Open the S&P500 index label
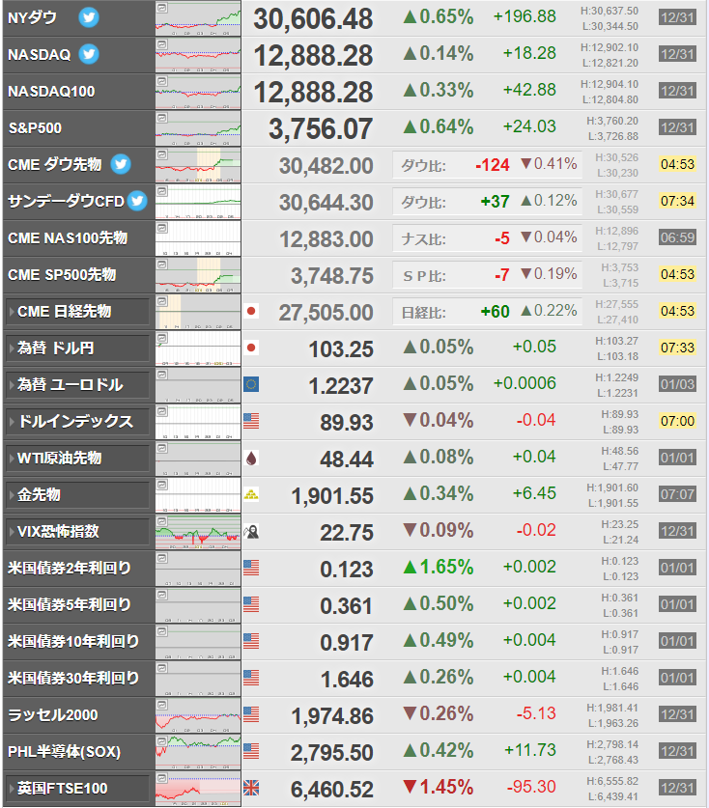Viewport: 709px width, 808px height. [x=35, y=127]
